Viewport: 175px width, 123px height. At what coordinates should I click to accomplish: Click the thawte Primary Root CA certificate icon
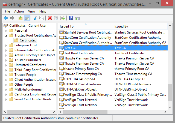coord(62,69)
